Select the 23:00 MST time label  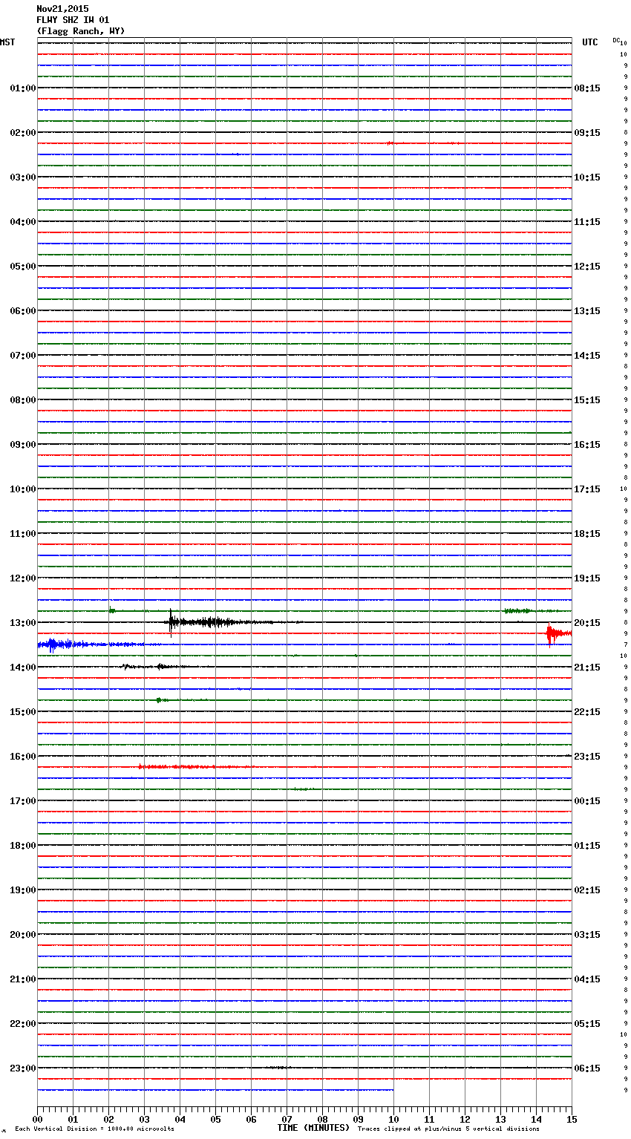pyautogui.click(x=22, y=1068)
